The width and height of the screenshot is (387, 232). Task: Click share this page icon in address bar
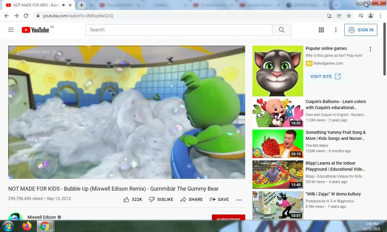(x=339, y=16)
